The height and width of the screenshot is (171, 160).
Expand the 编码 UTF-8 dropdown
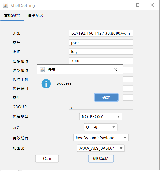pos(100,127)
